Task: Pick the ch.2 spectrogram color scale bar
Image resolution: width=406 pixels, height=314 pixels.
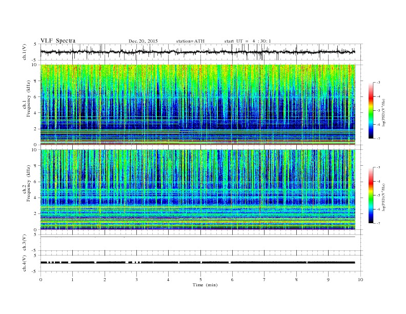Action: 371,195
